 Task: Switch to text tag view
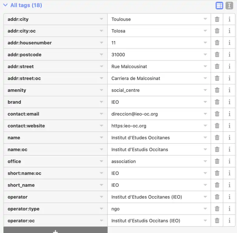tap(229, 5)
